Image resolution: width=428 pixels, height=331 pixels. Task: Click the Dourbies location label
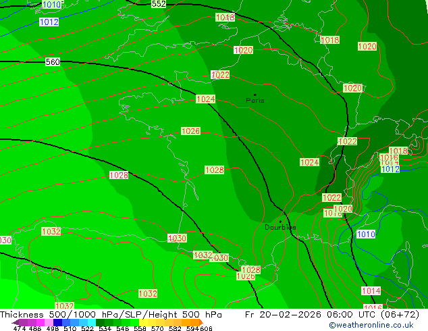point(280,227)
